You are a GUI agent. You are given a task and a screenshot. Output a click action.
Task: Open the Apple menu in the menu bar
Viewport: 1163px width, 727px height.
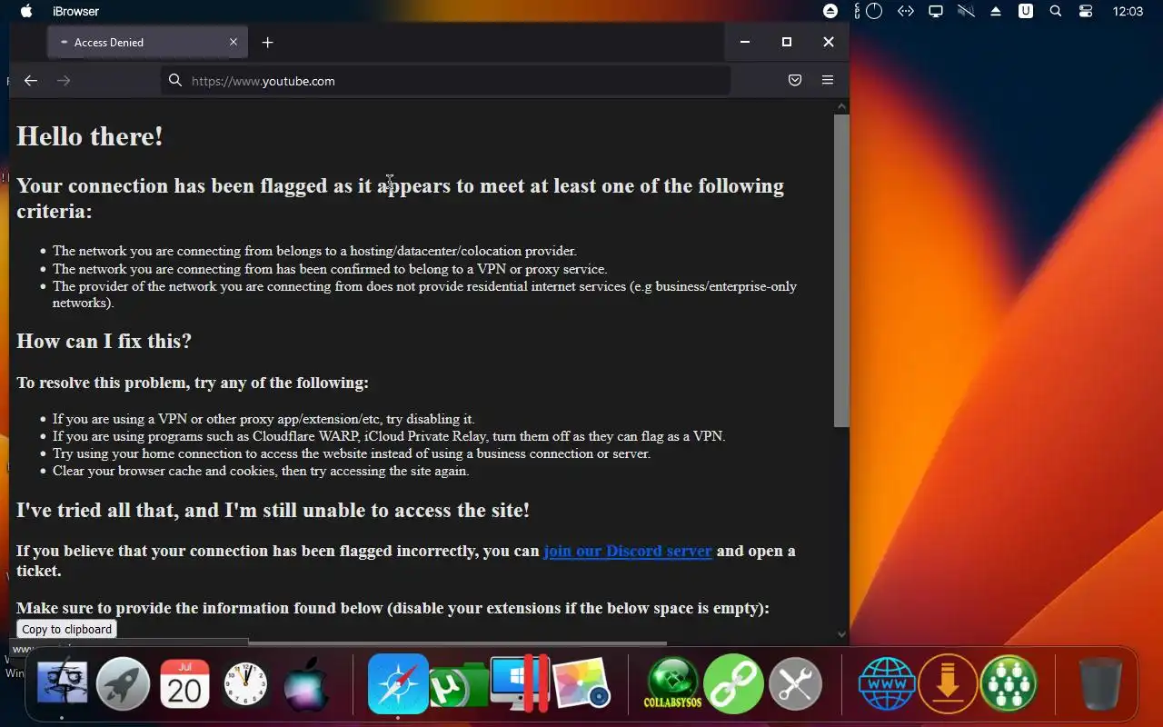click(25, 11)
